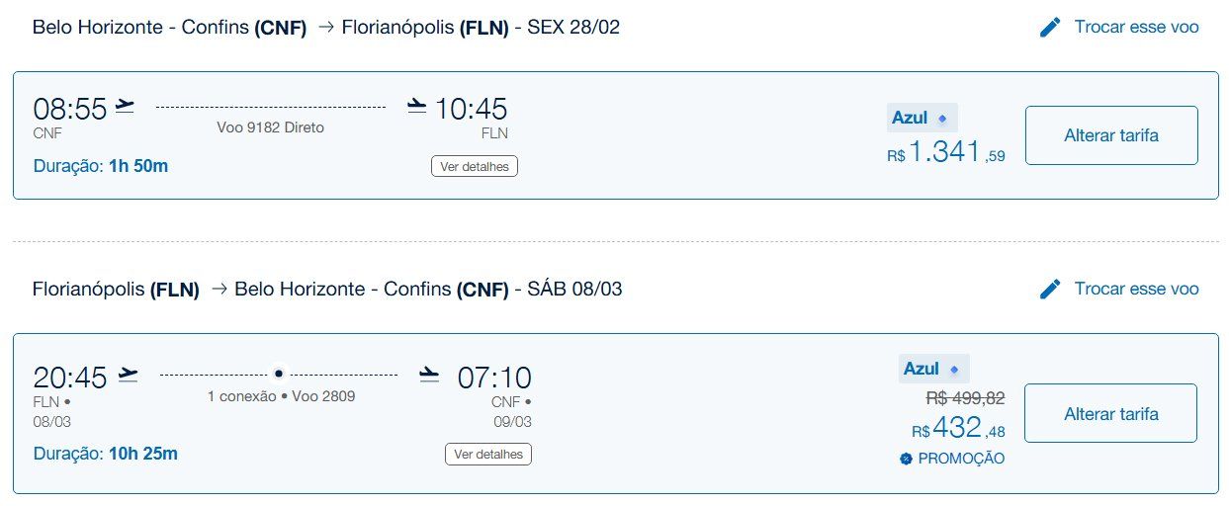Click the PROMOÇÃO badge icon

click(x=906, y=459)
